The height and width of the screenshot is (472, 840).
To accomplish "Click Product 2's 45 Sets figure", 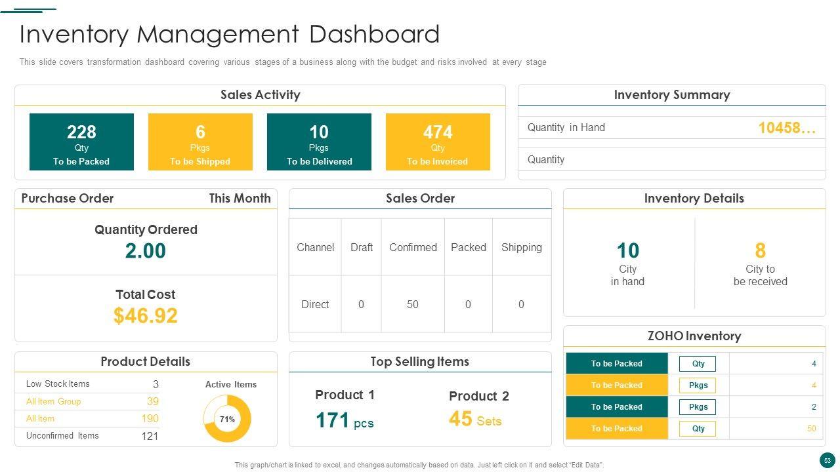I will 475,419.
